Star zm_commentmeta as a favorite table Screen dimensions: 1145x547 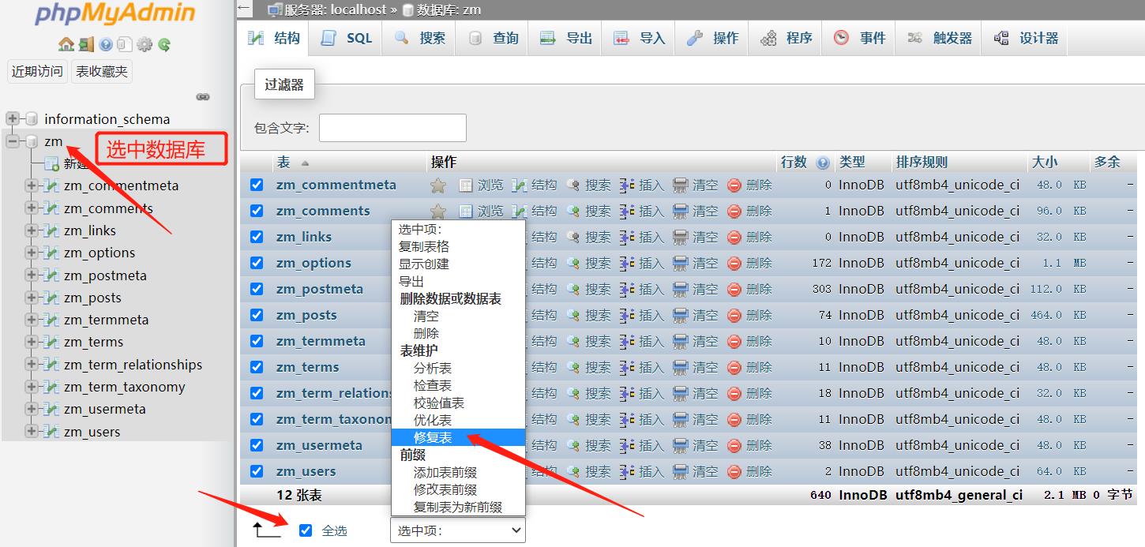pos(438,185)
